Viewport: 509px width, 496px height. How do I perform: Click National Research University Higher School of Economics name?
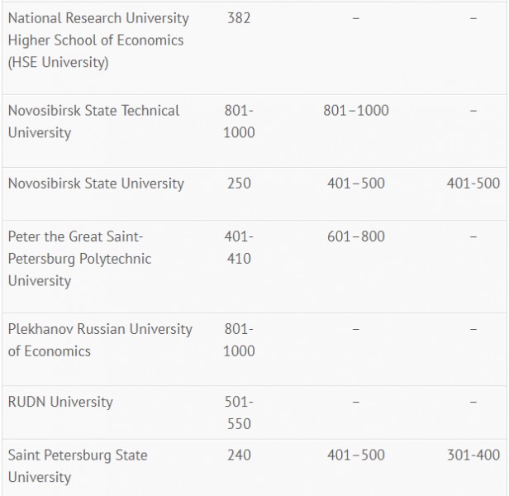click(x=98, y=41)
